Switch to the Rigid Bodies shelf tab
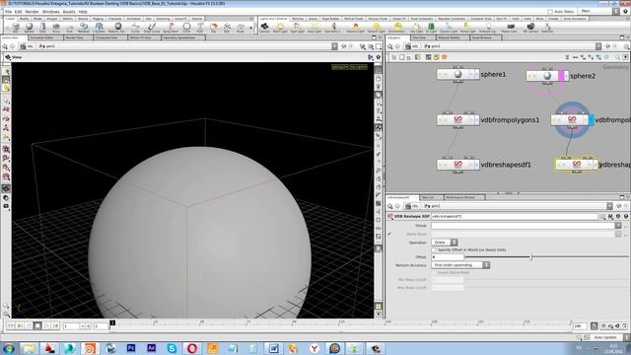The image size is (631, 355). click(331, 19)
